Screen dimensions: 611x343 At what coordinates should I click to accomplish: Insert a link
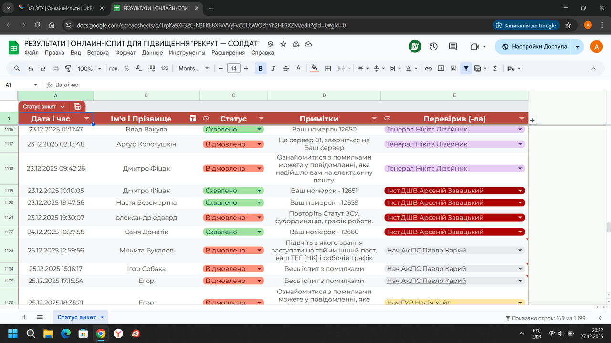tap(428, 69)
